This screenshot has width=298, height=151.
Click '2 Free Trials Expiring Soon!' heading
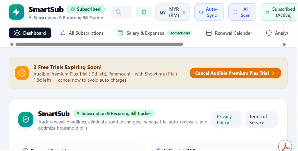point(67,67)
